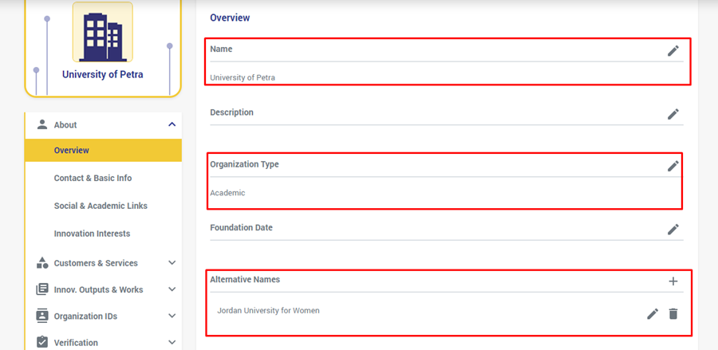This screenshot has height=350, width=718.
Task: Delete Jordan University for Women entry
Action: coord(673,314)
